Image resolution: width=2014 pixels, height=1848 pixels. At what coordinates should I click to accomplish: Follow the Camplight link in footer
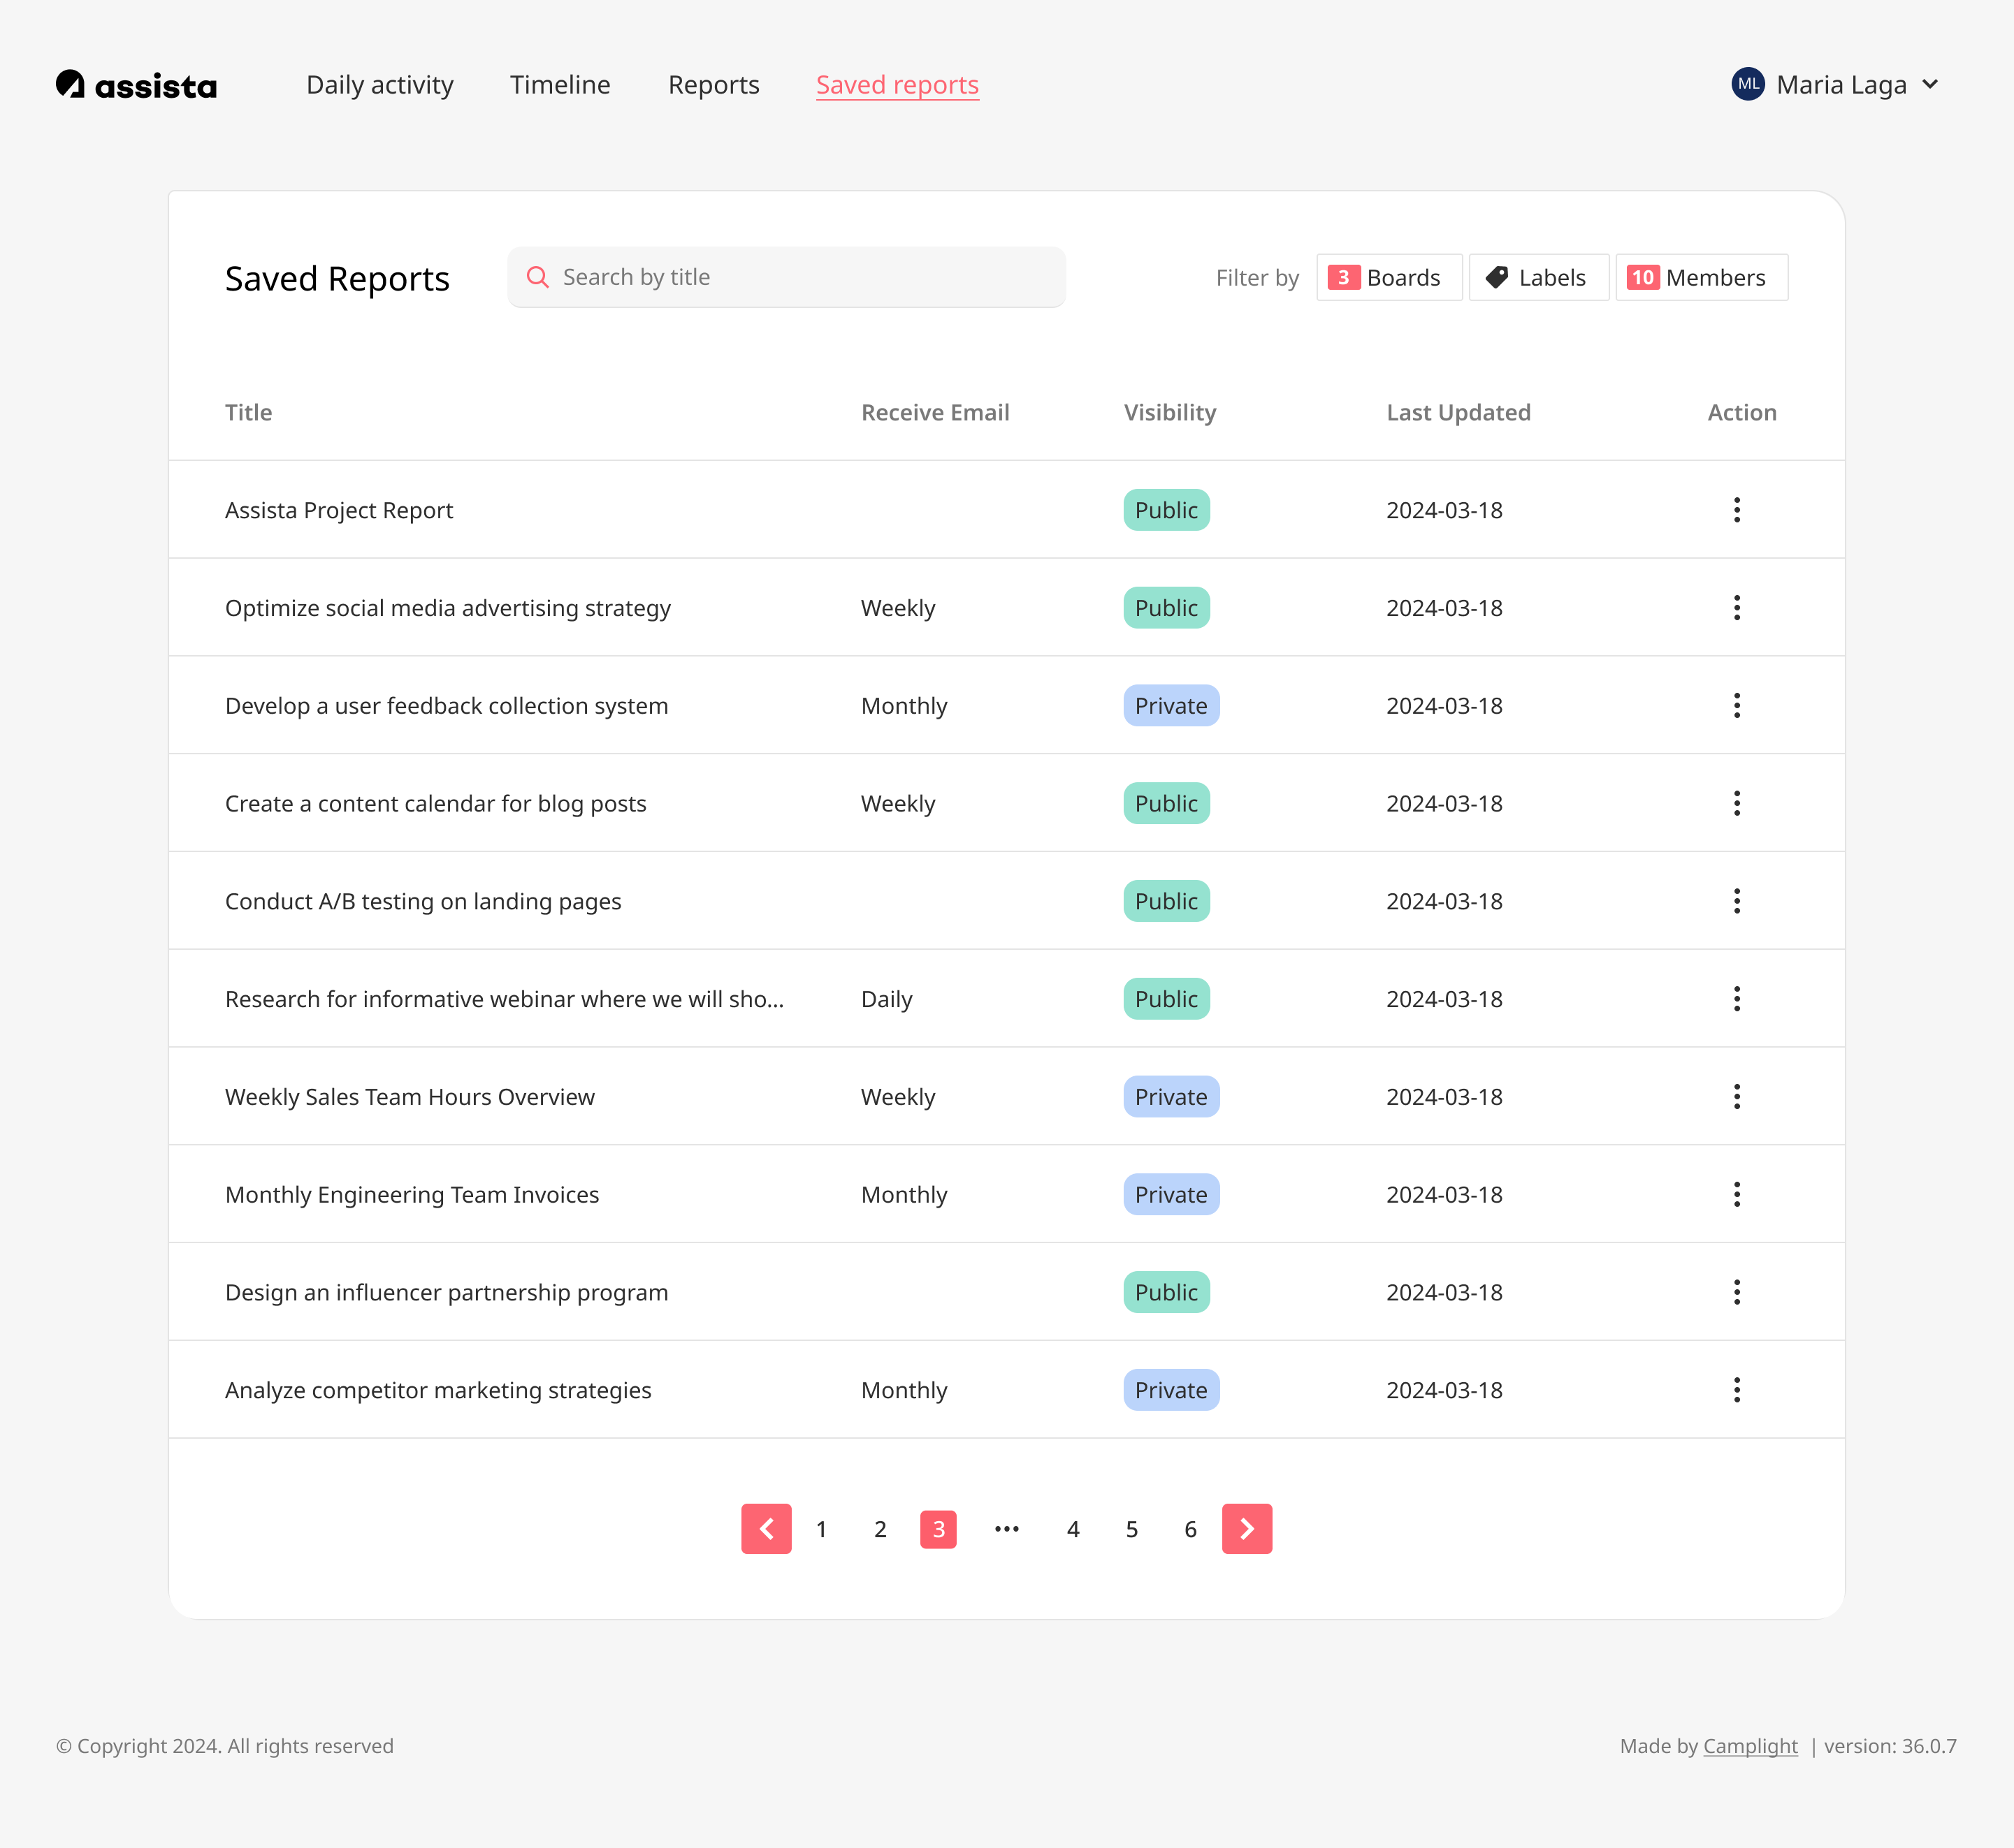(x=1750, y=1746)
